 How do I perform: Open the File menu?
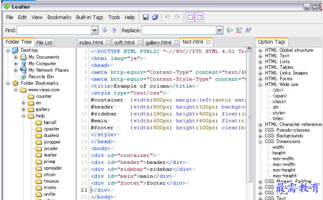(9, 17)
